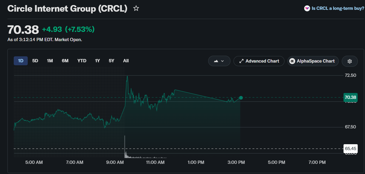Click the 7:00 PM time axis label
This screenshot has width=365, height=174.
point(317,162)
